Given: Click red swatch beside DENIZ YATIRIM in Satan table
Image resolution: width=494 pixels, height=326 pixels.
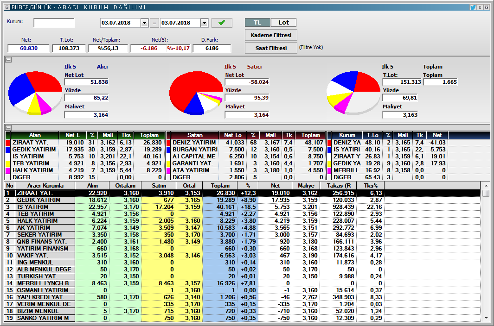Looking at the screenshot, I should coord(168,143).
